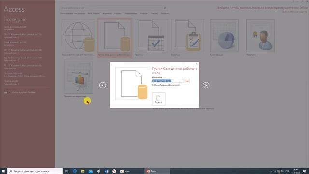Click the blank database preview image in dialog
309x174 pixels.
tap(132, 84)
